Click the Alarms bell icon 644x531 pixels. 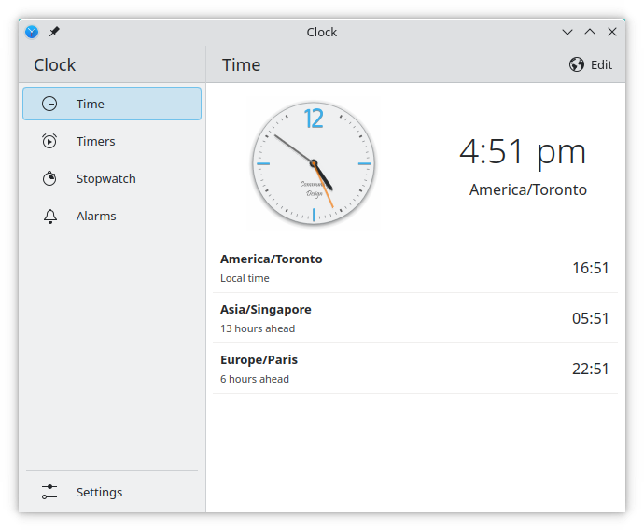[x=49, y=216]
